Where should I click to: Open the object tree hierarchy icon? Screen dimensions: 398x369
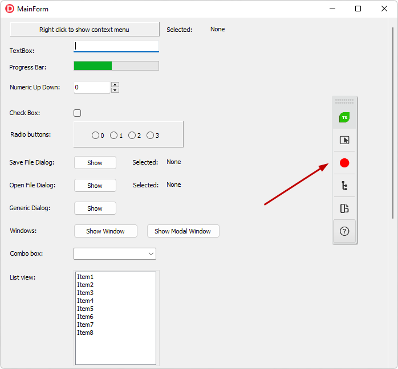[x=344, y=186]
